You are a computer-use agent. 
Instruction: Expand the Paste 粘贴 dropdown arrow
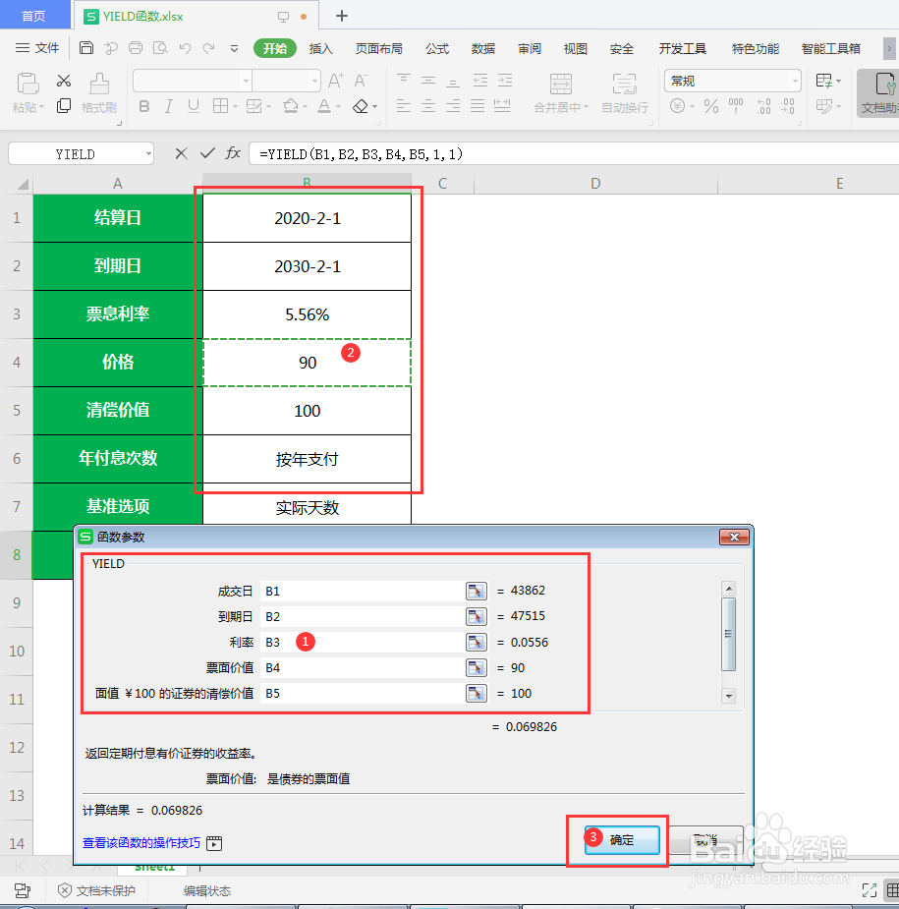(x=41, y=107)
